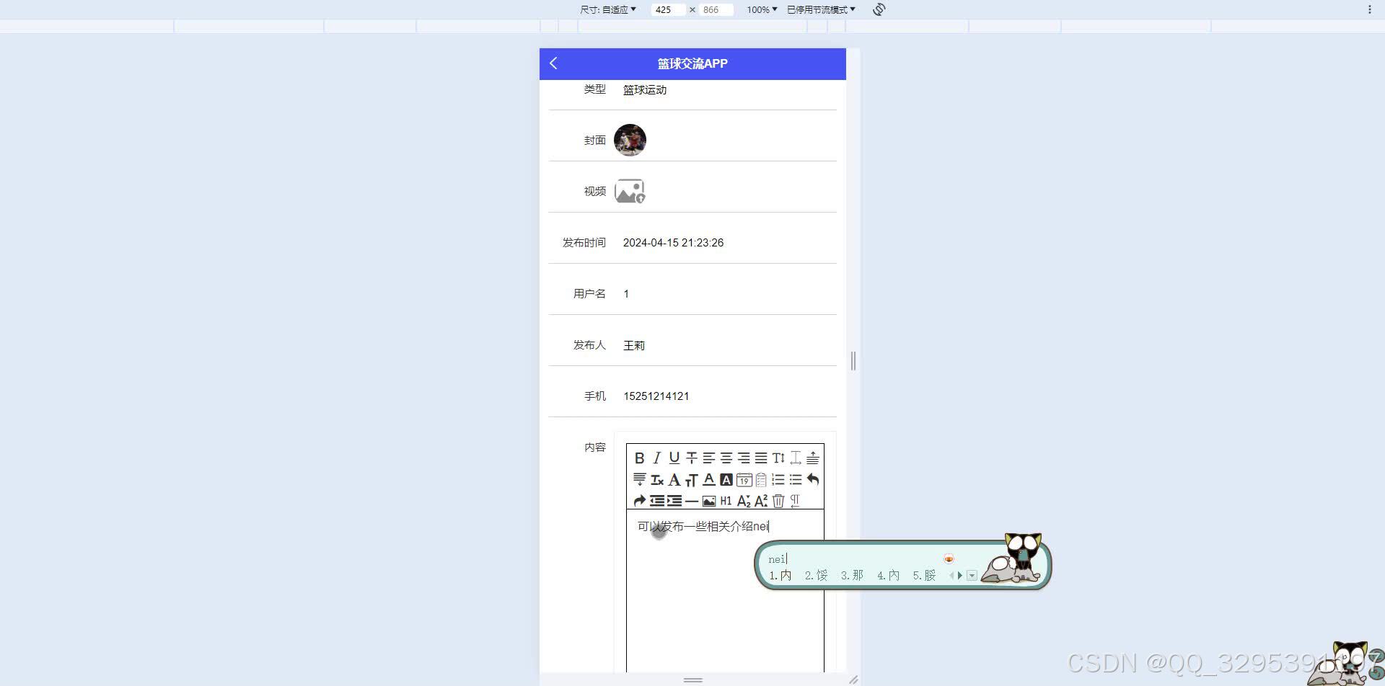Click the viewport width field 425
Image resolution: width=1385 pixels, height=686 pixels.
pyautogui.click(x=668, y=9)
